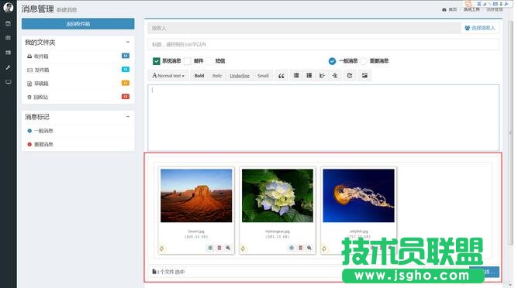Image resolution: width=518 pixels, height=288 pixels.
Task: Click the 选择接收人 button
Action: pos(480,28)
